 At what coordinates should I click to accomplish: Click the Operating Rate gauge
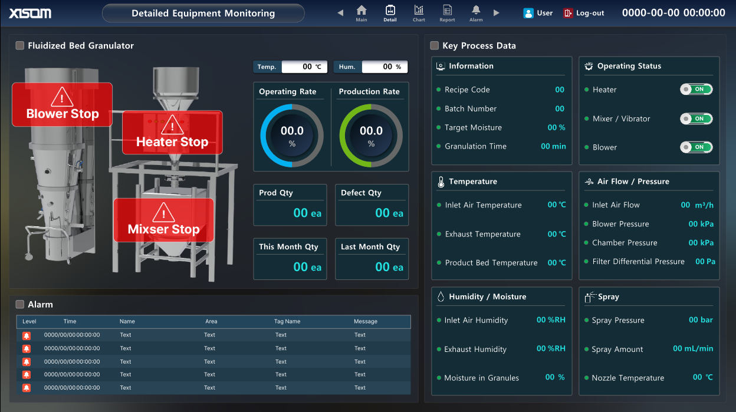pyautogui.click(x=290, y=135)
